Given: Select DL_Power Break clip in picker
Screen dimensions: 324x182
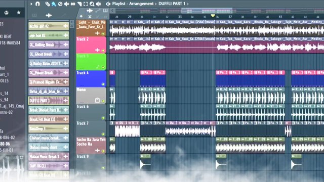Looking at the screenshot, I should 49,73.
